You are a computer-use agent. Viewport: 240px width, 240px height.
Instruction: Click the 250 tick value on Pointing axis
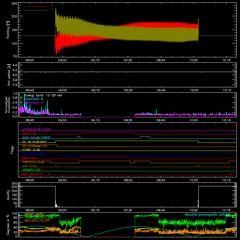14,4
